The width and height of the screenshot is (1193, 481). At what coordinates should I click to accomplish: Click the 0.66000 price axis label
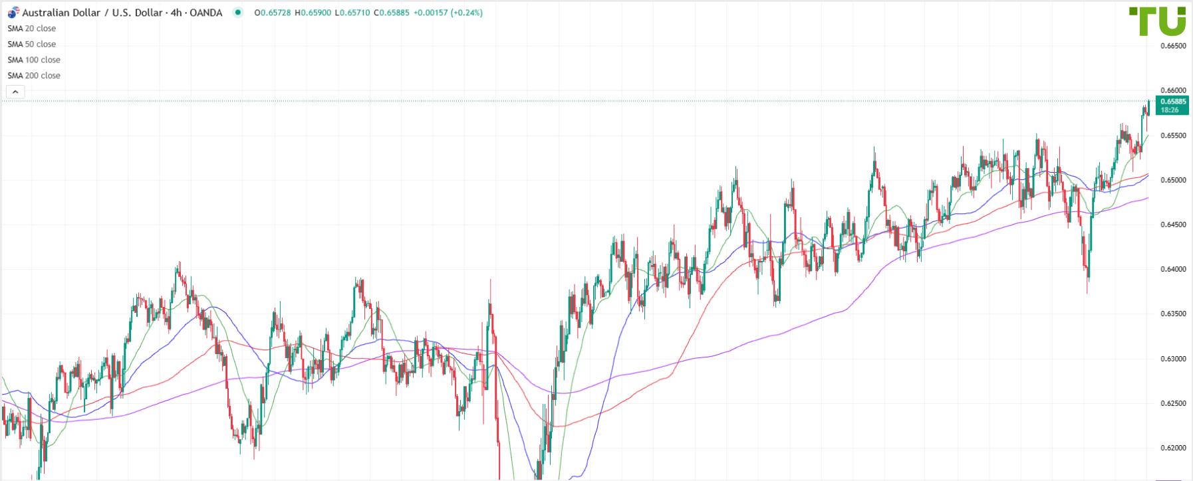tap(1173, 90)
